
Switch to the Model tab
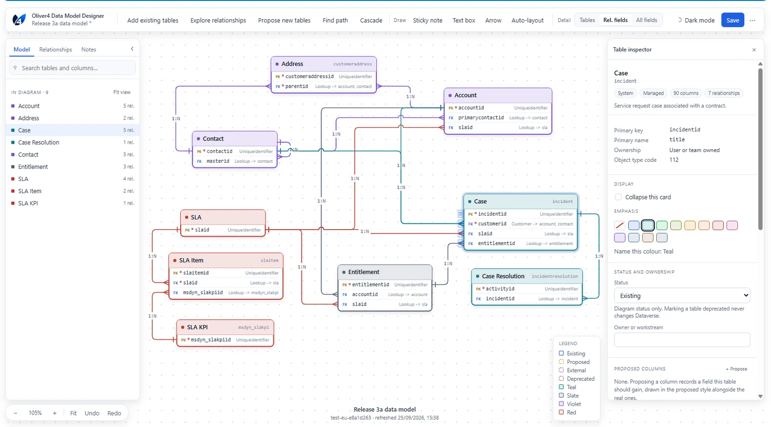[x=22, y=50]
